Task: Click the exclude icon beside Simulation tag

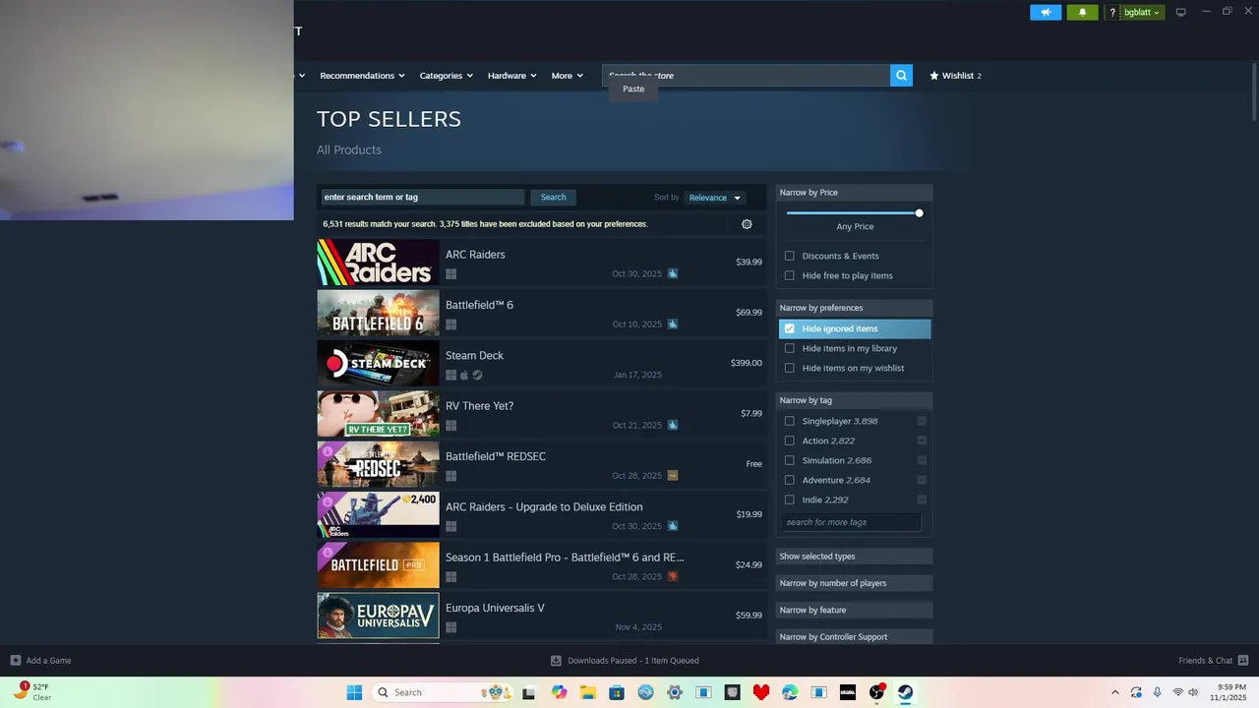Action: click(x=922, y=460)
